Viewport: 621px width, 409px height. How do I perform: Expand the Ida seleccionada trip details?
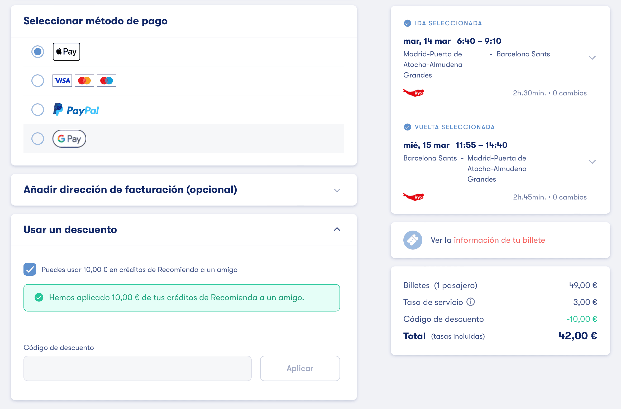pyautogui.click(x=592, y=58)
